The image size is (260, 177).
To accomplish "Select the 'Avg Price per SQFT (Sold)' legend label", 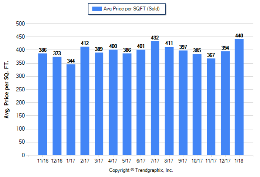I will coord(131,9).
